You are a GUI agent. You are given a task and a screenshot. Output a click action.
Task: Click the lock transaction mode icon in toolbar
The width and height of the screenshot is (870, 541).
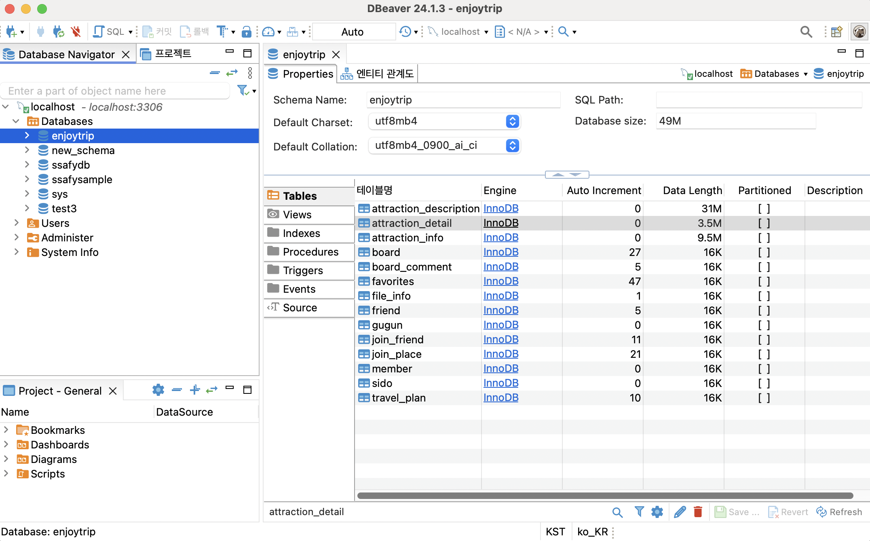[246, 32]
